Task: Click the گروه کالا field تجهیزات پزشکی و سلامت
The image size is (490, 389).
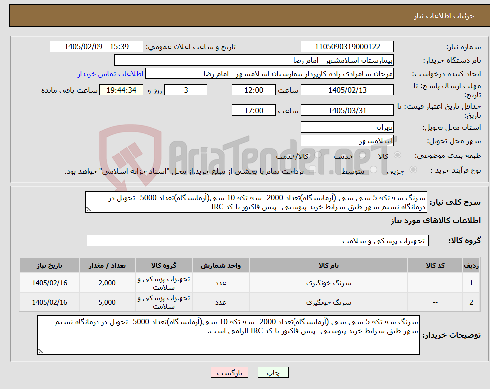Action: point(258,241)
